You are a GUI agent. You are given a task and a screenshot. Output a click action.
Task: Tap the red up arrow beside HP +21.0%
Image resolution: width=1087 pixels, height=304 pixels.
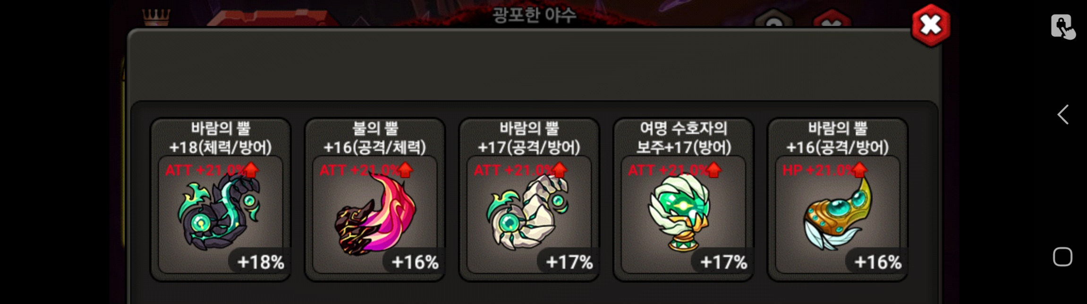[x=859, y=170]
